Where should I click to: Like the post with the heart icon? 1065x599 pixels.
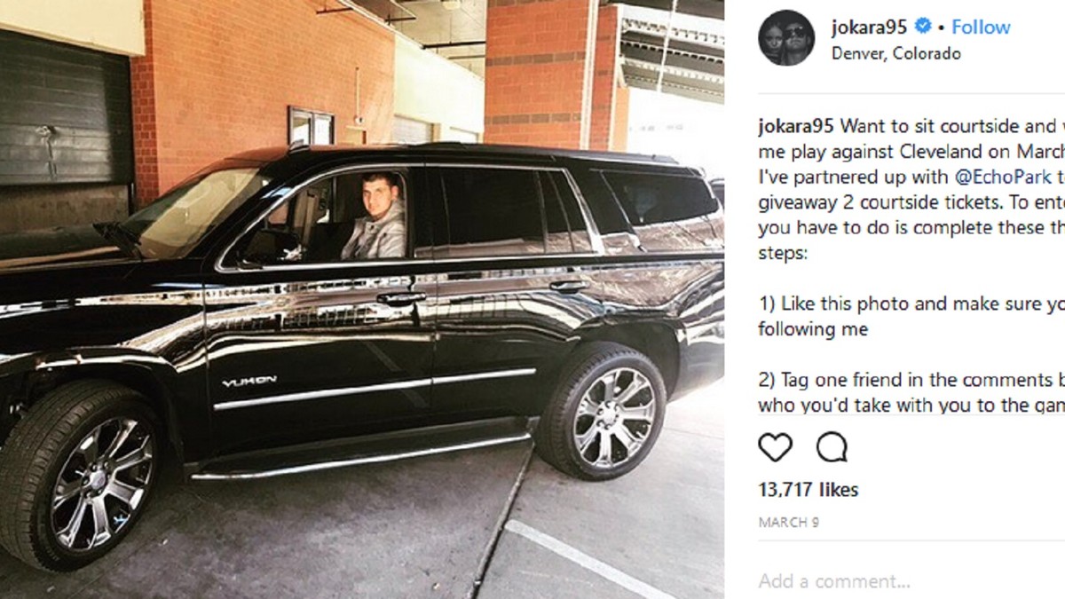[x=775, y=446]
